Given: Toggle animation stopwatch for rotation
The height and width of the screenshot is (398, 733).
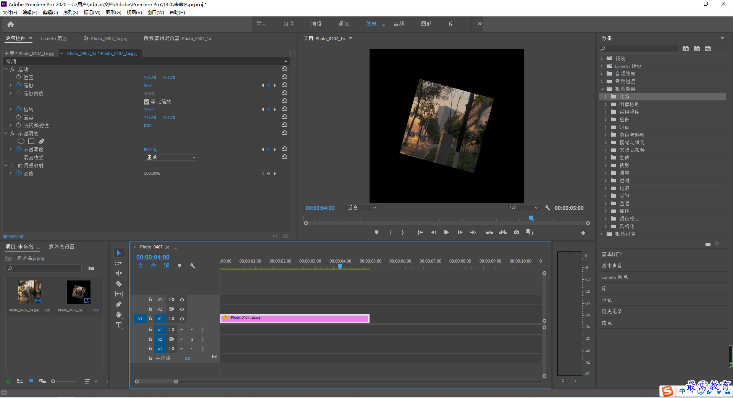Looking at the screenshot, I should (19, 109).
